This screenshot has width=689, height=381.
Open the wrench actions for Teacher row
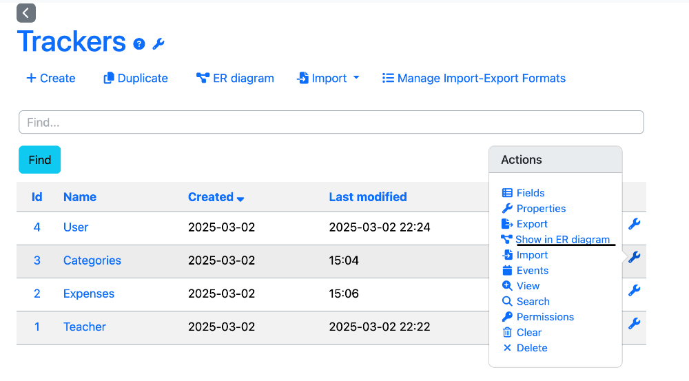click(x=634, y=324)
